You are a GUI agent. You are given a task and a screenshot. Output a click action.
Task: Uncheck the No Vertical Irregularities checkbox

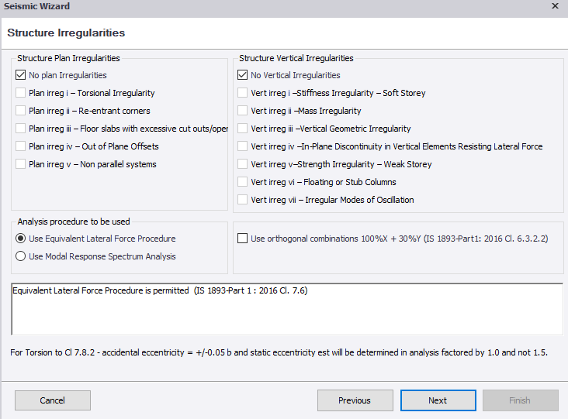tap(242, 75)
